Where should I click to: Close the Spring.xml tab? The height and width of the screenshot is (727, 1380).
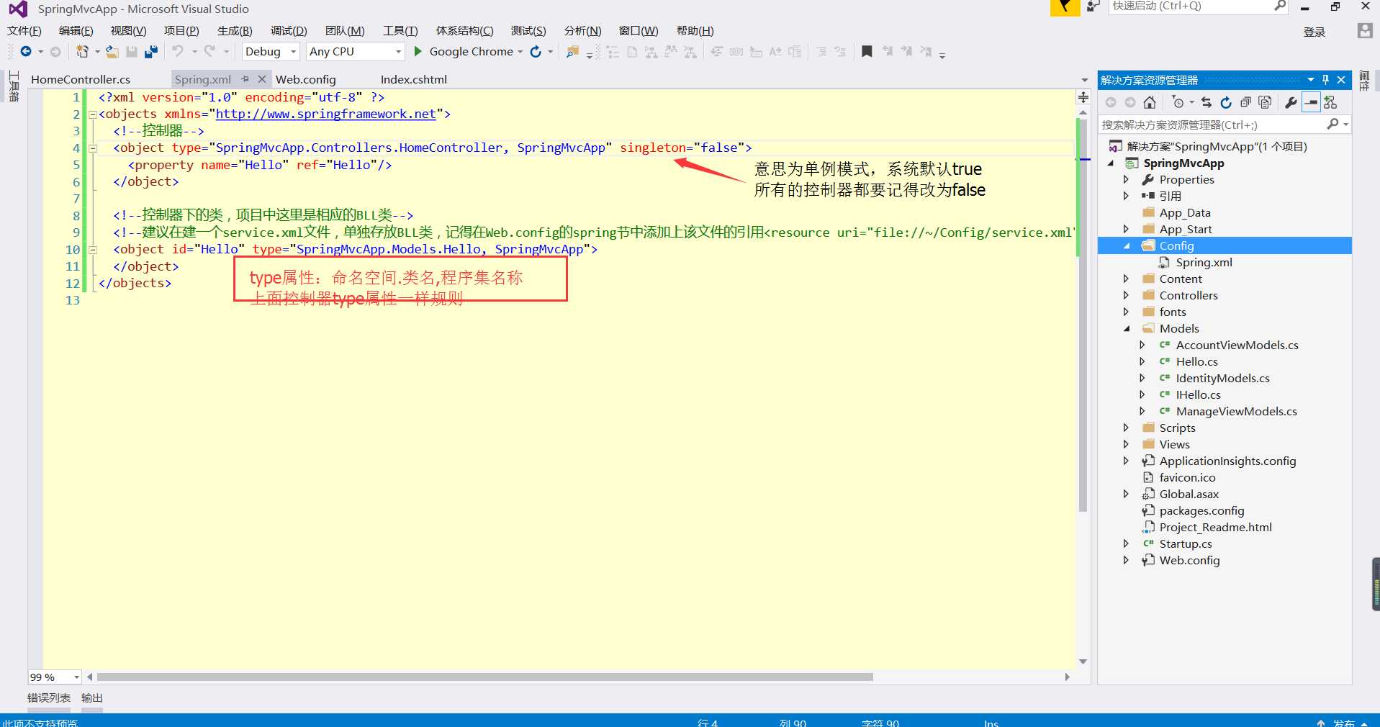(262, 79)
